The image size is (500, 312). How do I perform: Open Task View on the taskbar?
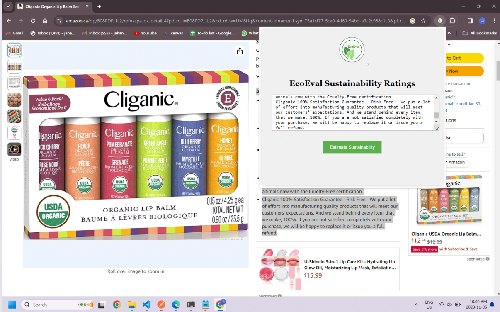pos(102,305)
